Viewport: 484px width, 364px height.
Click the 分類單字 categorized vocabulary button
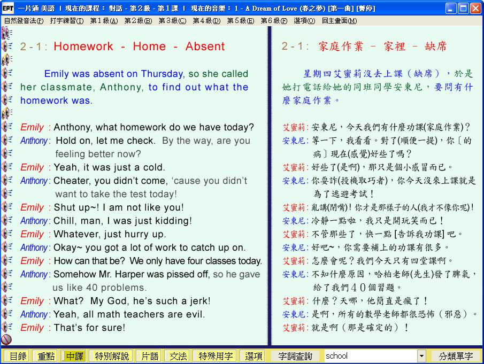click(x=456, y=356)
